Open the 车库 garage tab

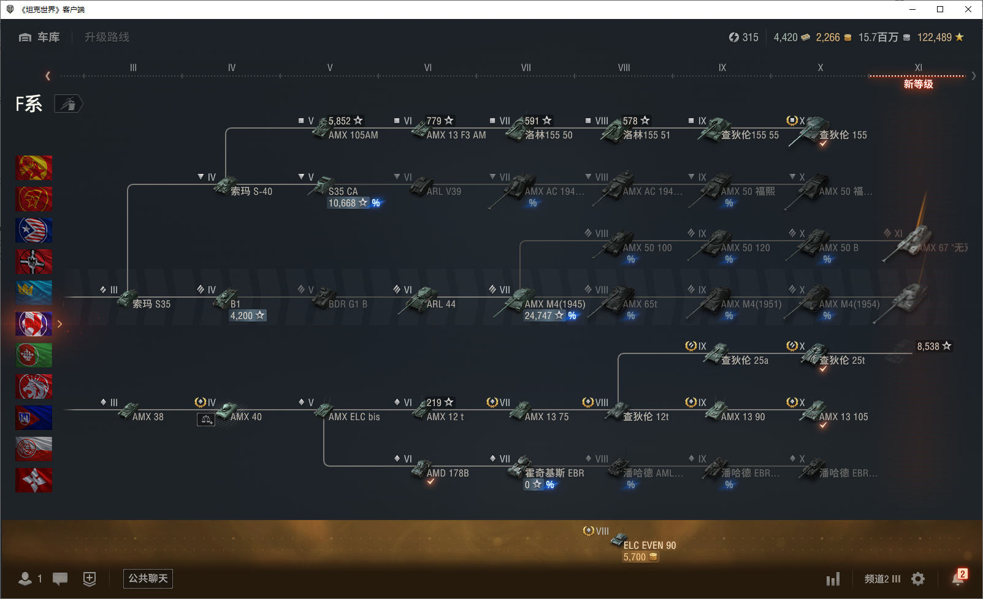pos(39,37)
